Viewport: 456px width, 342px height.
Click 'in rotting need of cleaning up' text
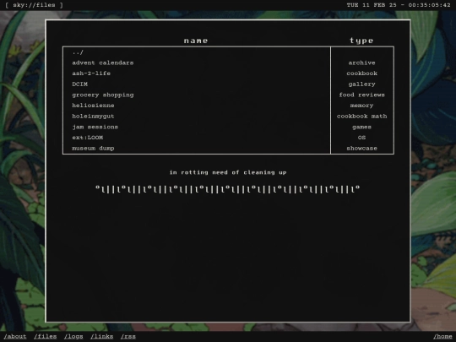(x=228, y=172)
